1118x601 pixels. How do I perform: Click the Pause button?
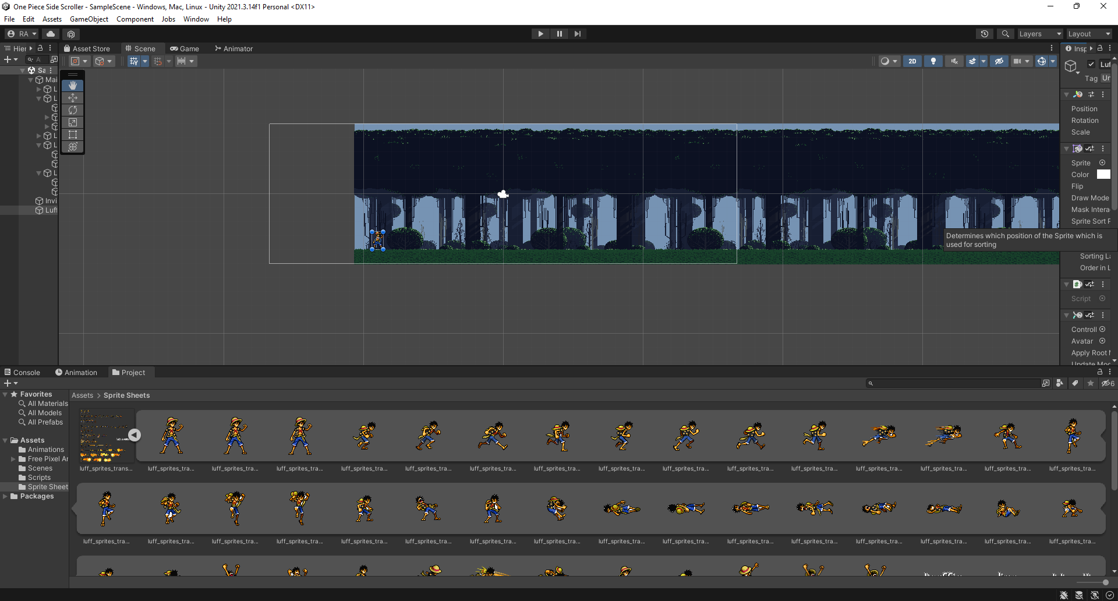click(x=559, y=34)
